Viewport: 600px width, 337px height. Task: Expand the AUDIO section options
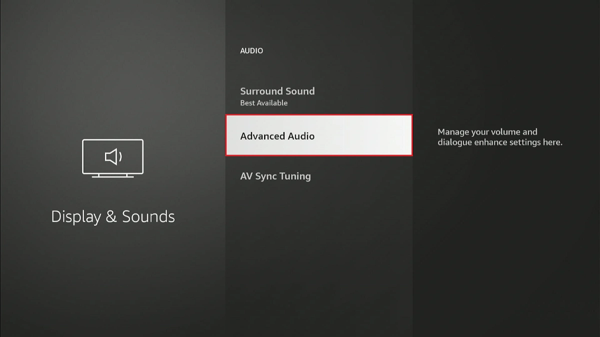click(x=251, y=50)
